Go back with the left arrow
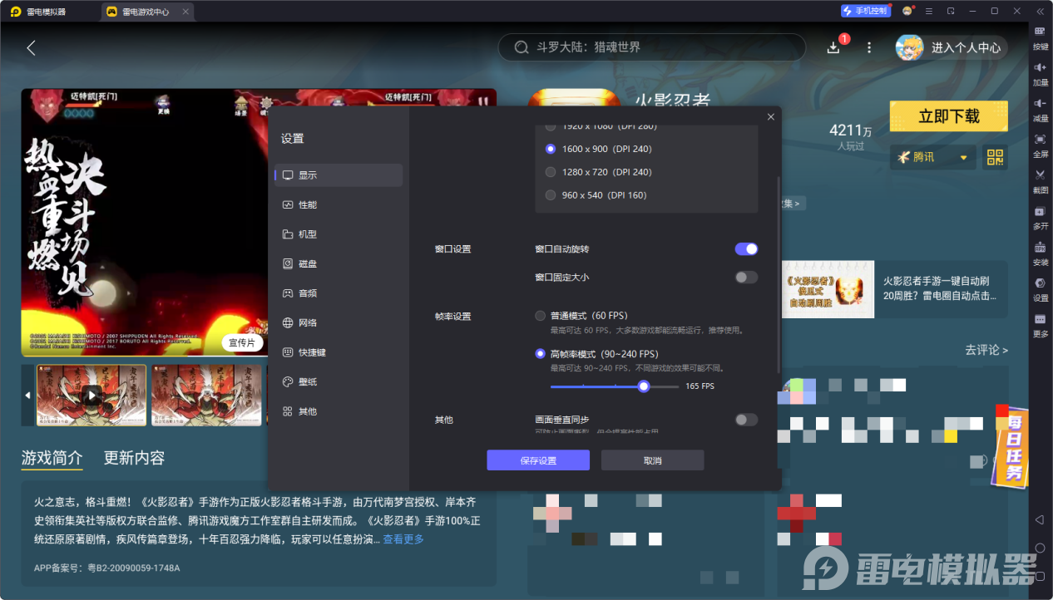Viewport: 1053px width, 600px height. [x=31, y=47]
